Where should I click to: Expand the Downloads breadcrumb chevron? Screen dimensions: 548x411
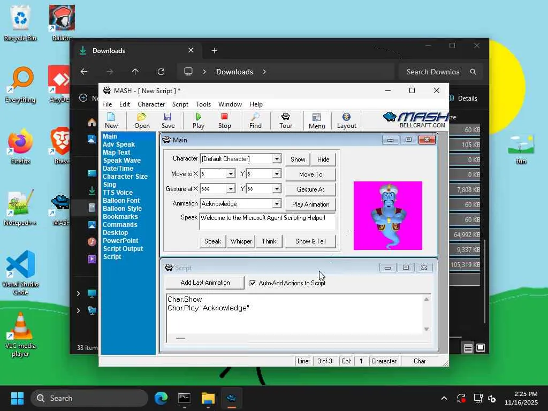point(264,72)
